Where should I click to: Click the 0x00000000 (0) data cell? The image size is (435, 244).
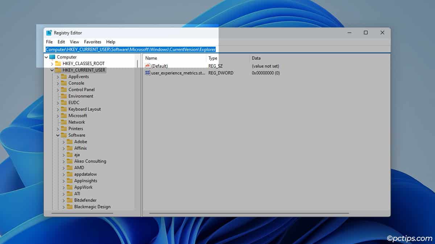click(x=266, y=73)
